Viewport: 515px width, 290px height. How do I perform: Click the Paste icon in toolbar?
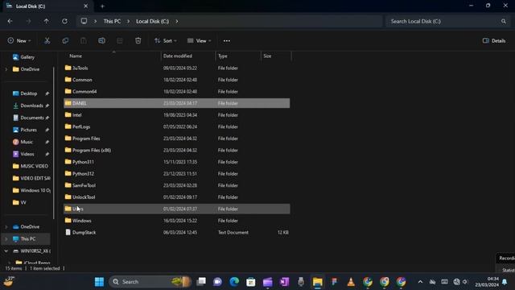click(x=84, y=41)
